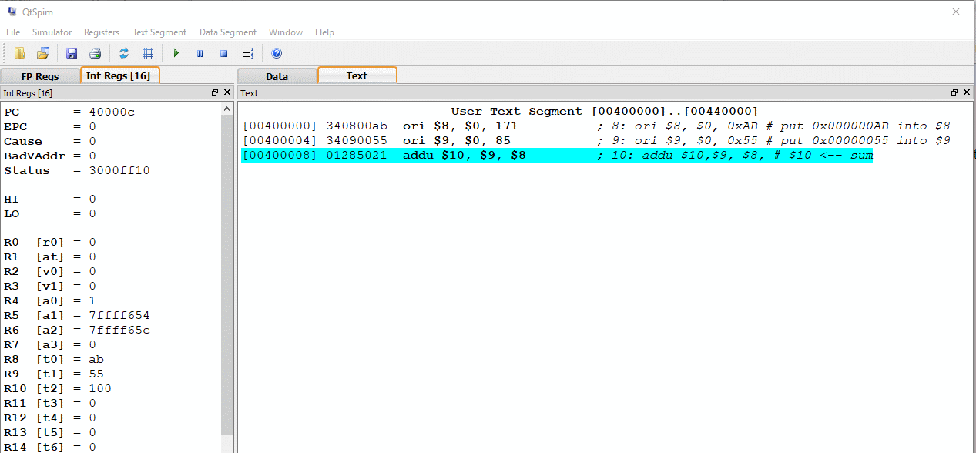Switch to the FP Regs tab
976x453 pixels.
coord(40,76)
